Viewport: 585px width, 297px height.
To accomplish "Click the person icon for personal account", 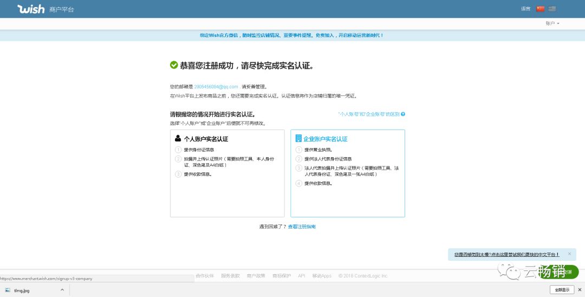I will pyautogui.click(x=178, y=138).
